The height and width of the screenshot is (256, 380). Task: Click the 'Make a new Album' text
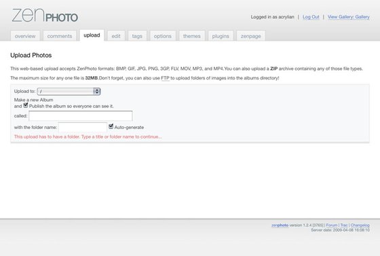[x=34, y=100]
